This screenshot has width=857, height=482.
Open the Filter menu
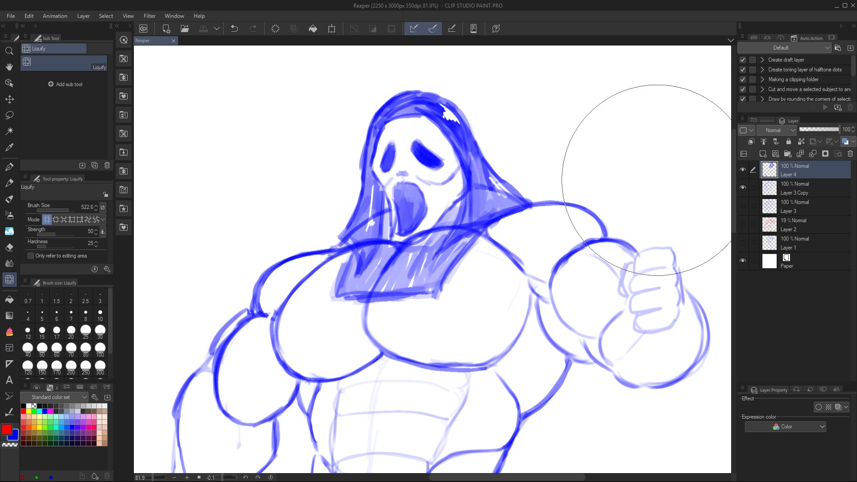point(149,16)
